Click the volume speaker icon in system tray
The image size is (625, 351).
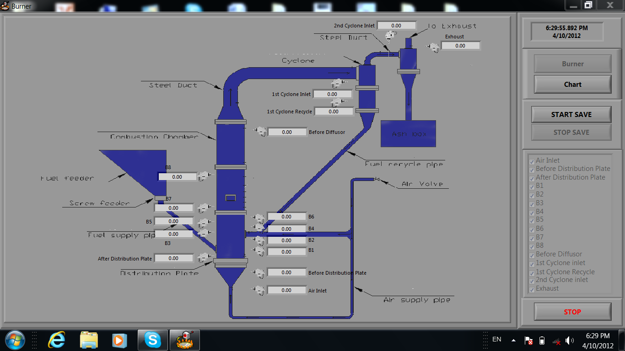(570, 340)
